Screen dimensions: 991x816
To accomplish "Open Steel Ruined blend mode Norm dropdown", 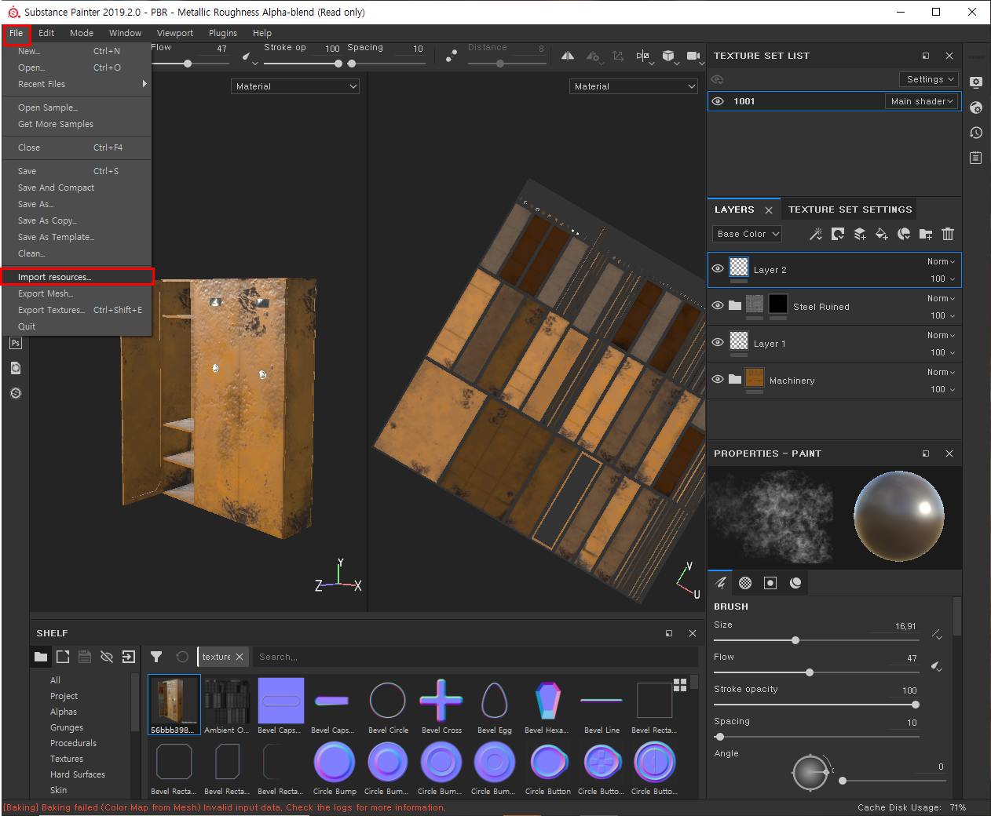I will (941, 298).
